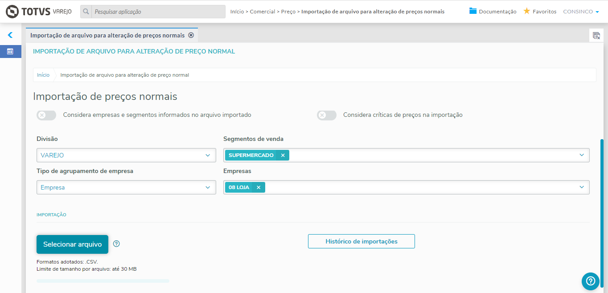Viewport: 608px width, 293px height.
Task: Click the Selecionar arquivo button
Action: click(x=72, y=244)
